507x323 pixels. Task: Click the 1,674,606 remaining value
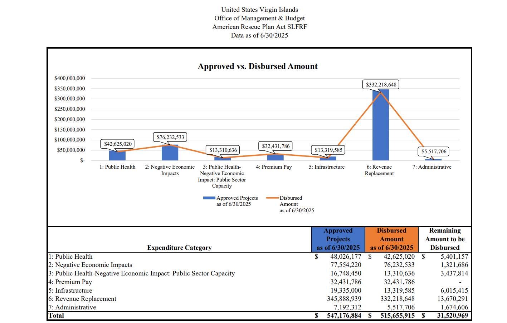454,307
